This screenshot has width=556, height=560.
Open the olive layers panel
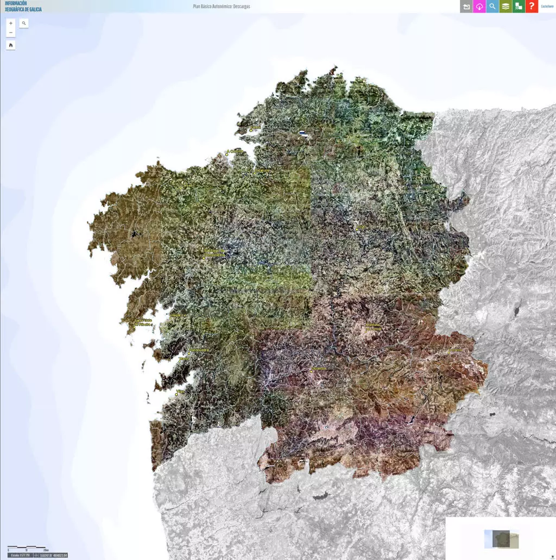tap(506, 7)
